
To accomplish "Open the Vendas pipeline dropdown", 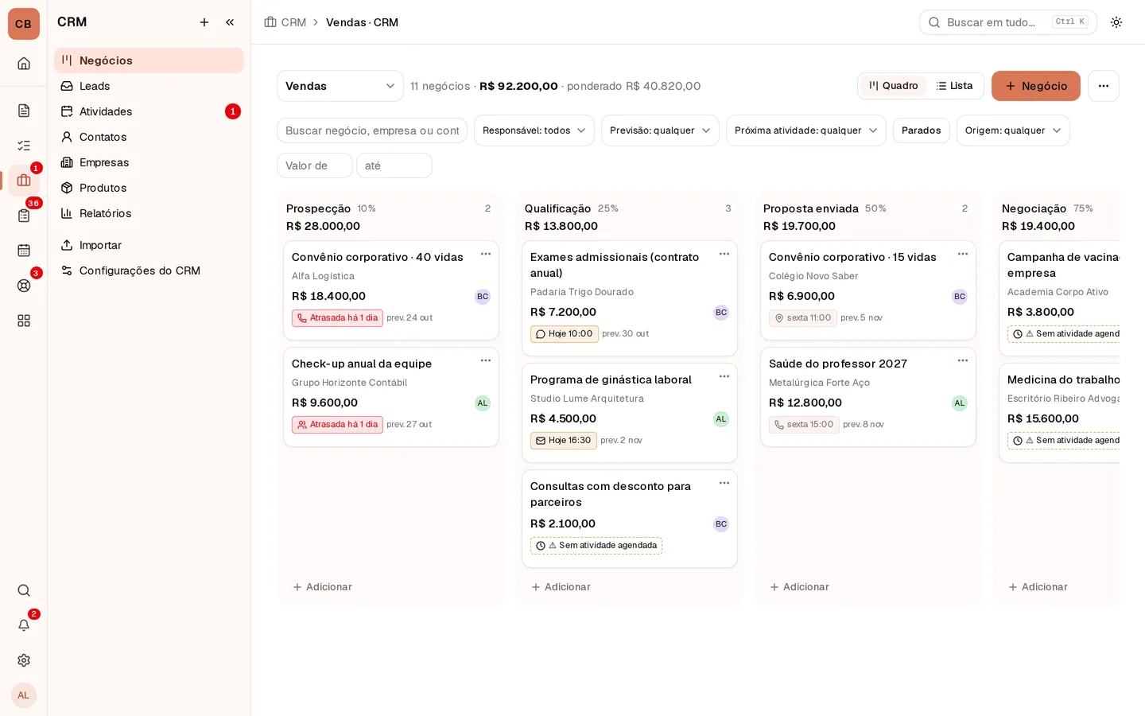I will [x=340, y=86].
